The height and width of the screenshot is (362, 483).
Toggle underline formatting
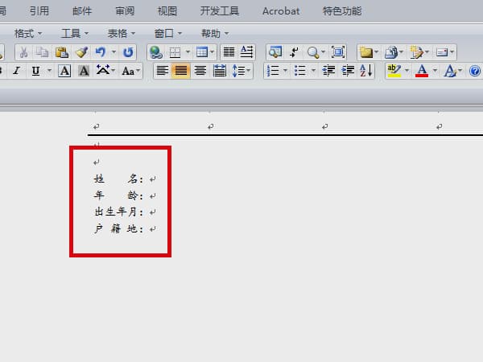35,71
